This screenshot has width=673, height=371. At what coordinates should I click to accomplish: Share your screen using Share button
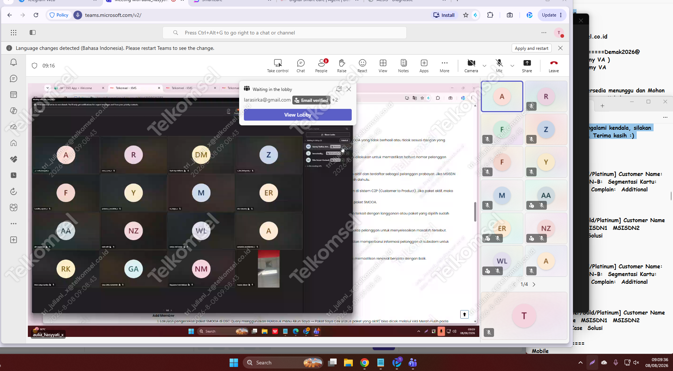[527, 66]
